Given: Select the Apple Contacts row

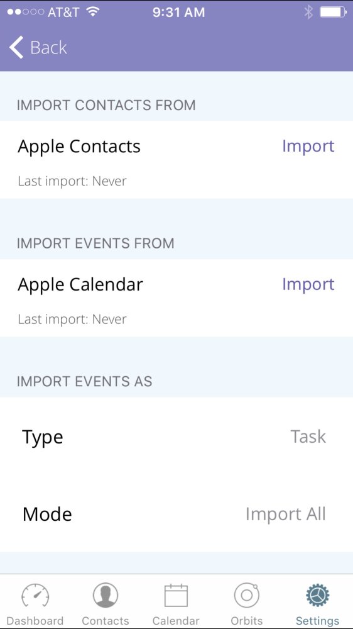Looking at the screenshot, I should (176, 160).
